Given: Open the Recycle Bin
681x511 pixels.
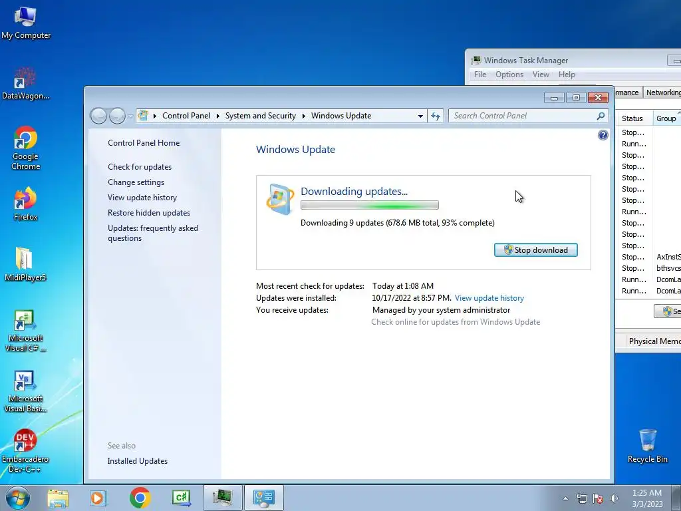Looking at the screenshot, I should coord(648,446).
